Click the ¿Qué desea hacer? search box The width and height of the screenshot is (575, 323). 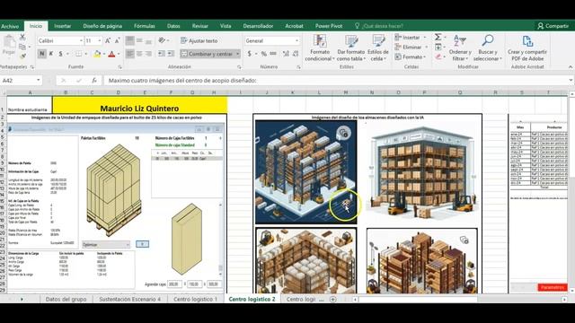pos(379,26)
